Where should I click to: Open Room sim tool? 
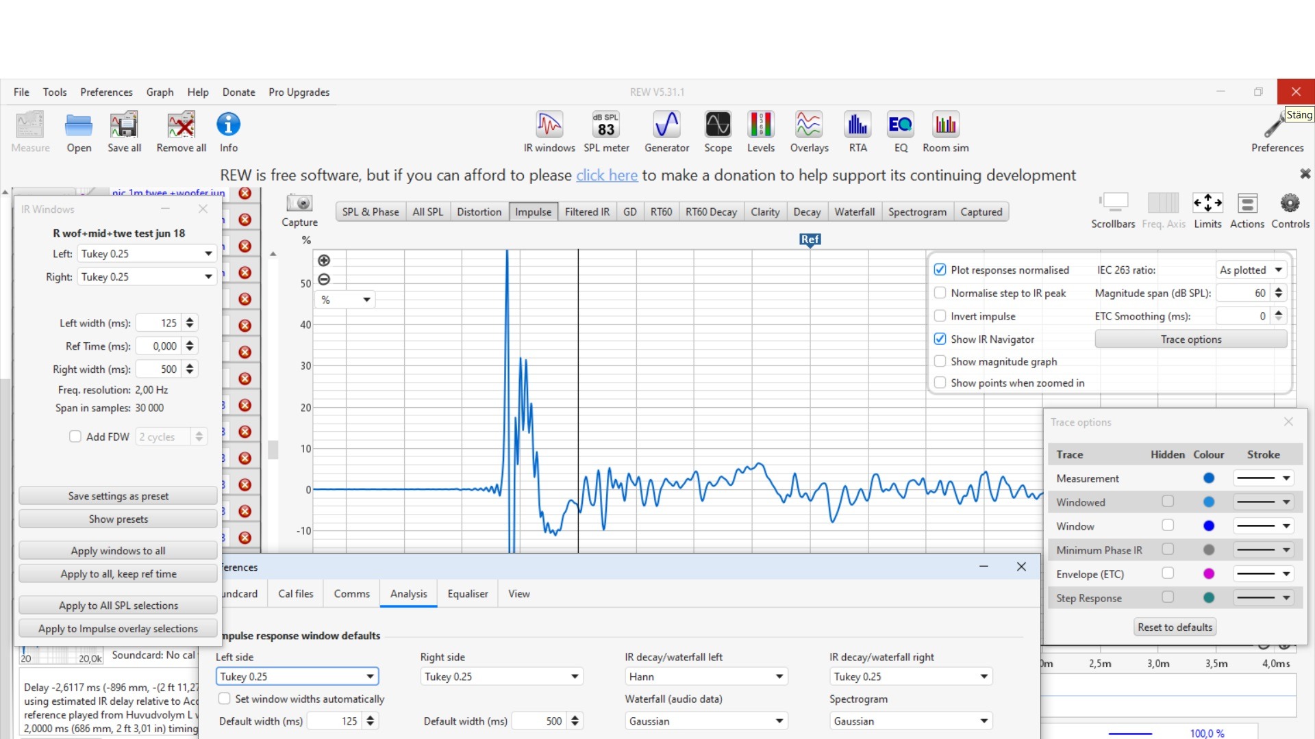[945, 132]
